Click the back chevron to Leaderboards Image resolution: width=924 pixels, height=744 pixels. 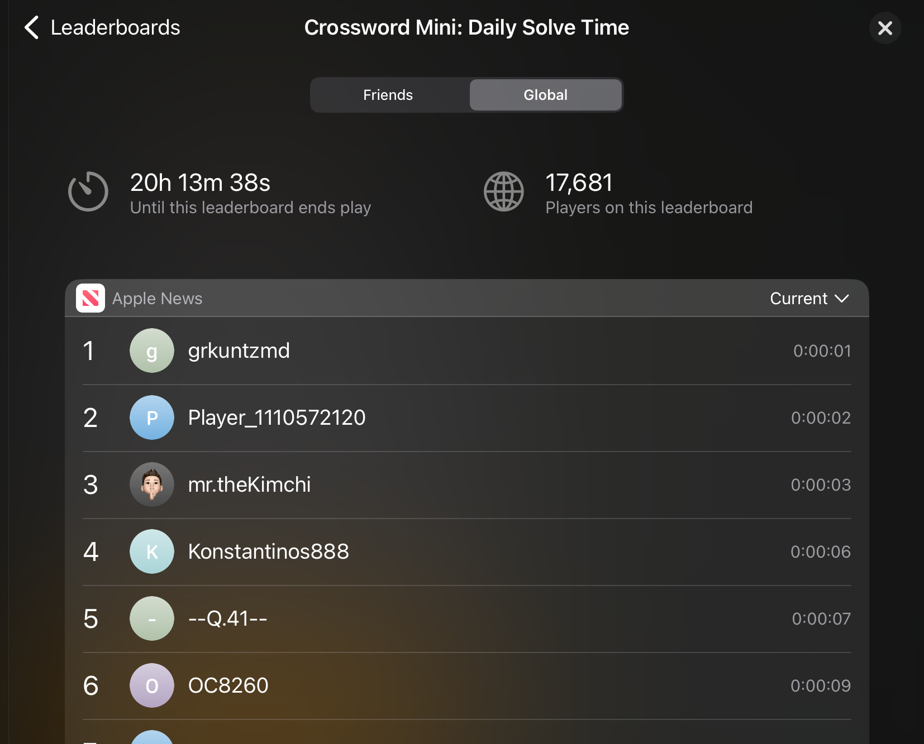[31, 27]
